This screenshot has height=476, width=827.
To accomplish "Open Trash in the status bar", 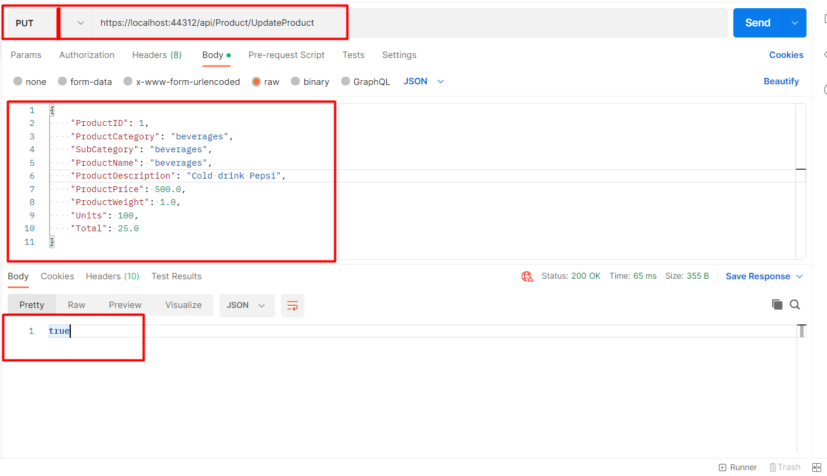I will point(784,467).
